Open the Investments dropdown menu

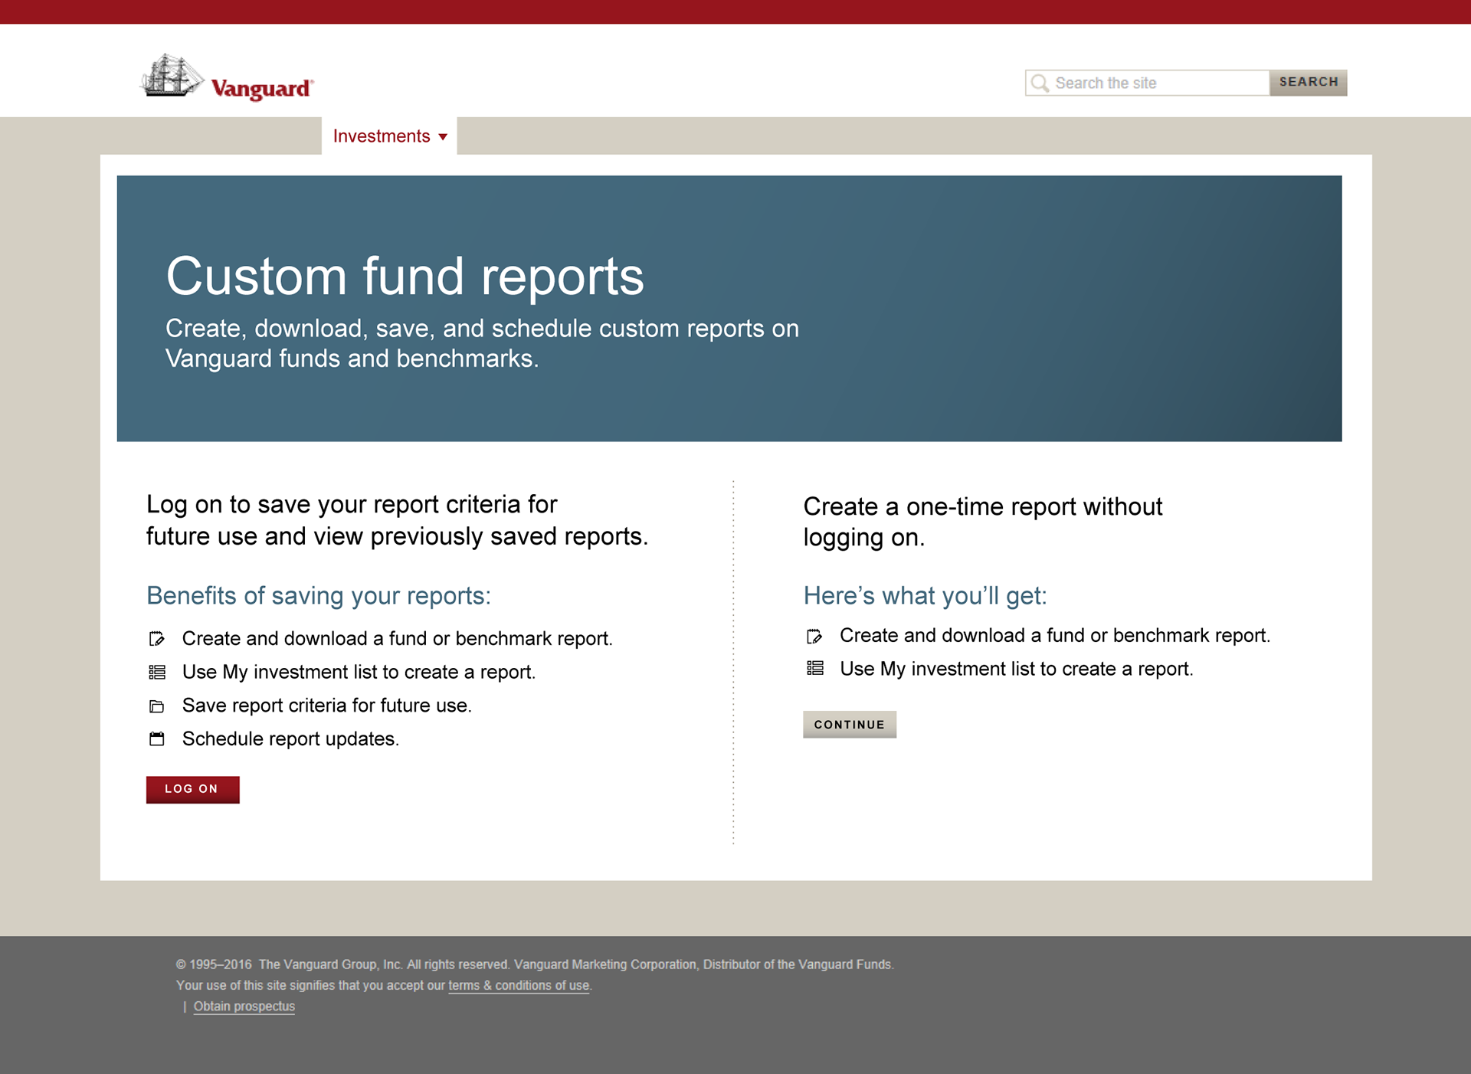click(x=389, y=136)
